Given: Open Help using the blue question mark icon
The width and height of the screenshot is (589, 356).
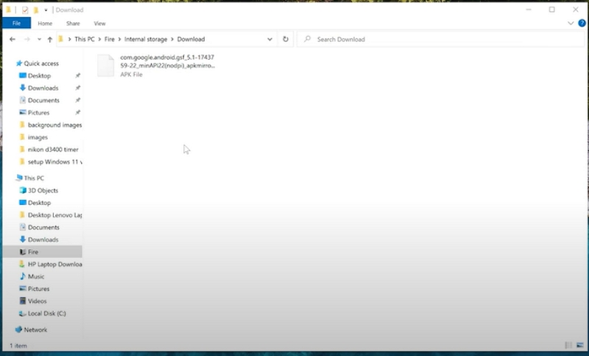Looking at the screenshot, I should [582, 24].
